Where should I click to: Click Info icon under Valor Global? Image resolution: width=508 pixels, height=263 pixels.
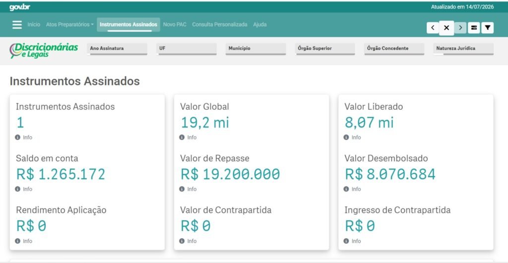(182, 137)
